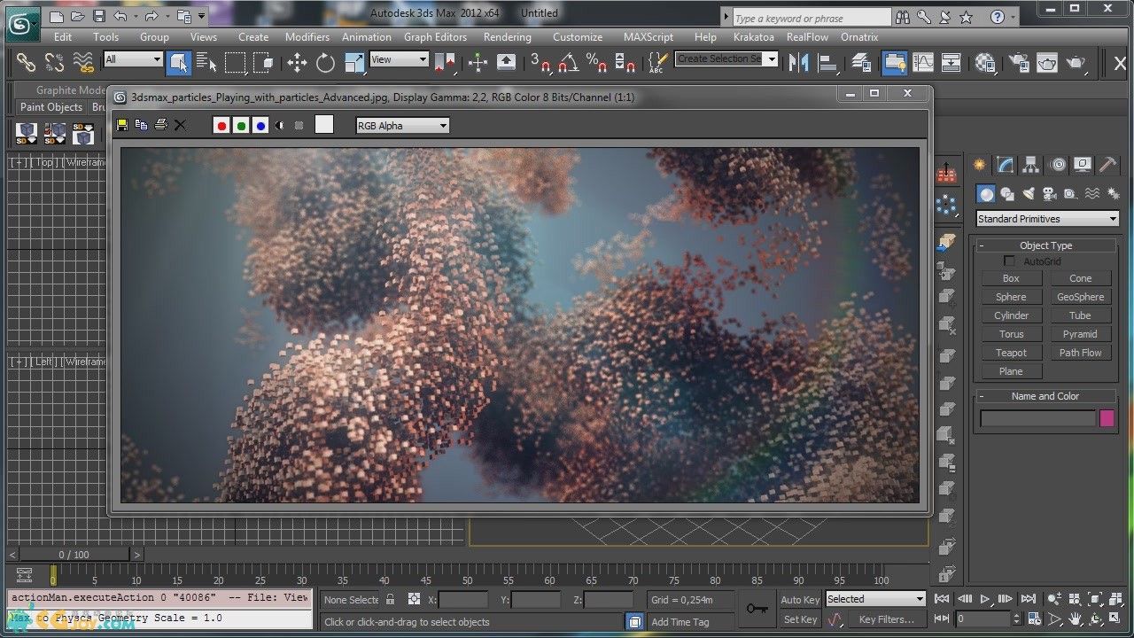
Task: Clear the frame window with X icon
Action: (x=180, y=125)
